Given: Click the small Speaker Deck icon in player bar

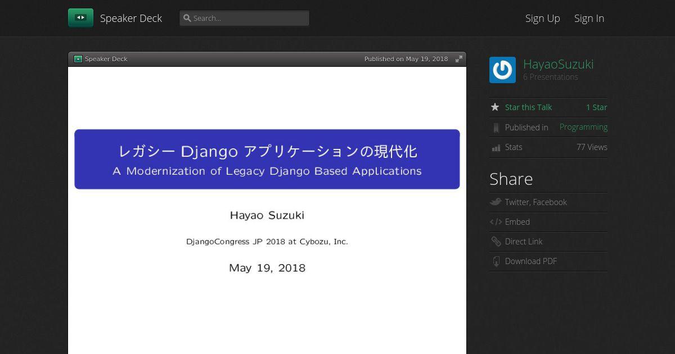Looking at the screenshot, I should (78, 59).
